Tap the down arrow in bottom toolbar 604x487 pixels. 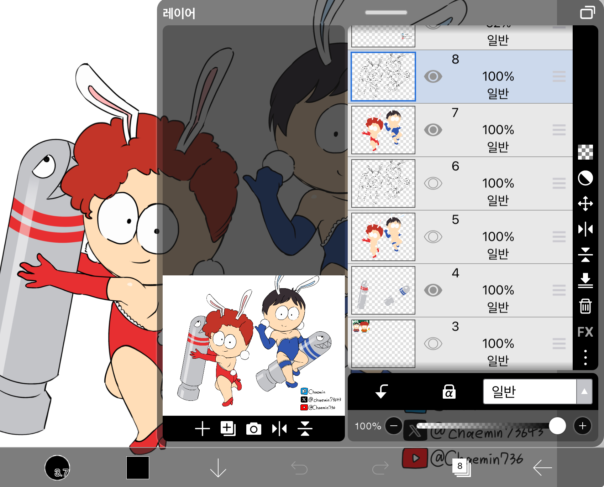point(218,468)
